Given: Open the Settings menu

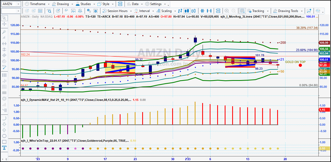Looking at the screenshot, I should point(155,4).
